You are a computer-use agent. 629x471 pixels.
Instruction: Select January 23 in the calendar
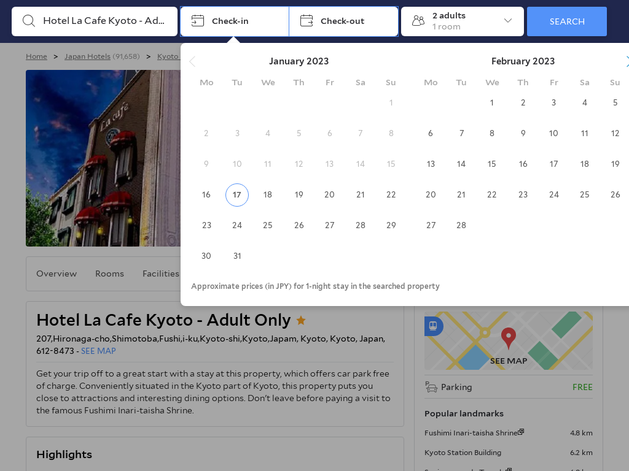click(x=206, y=225)
